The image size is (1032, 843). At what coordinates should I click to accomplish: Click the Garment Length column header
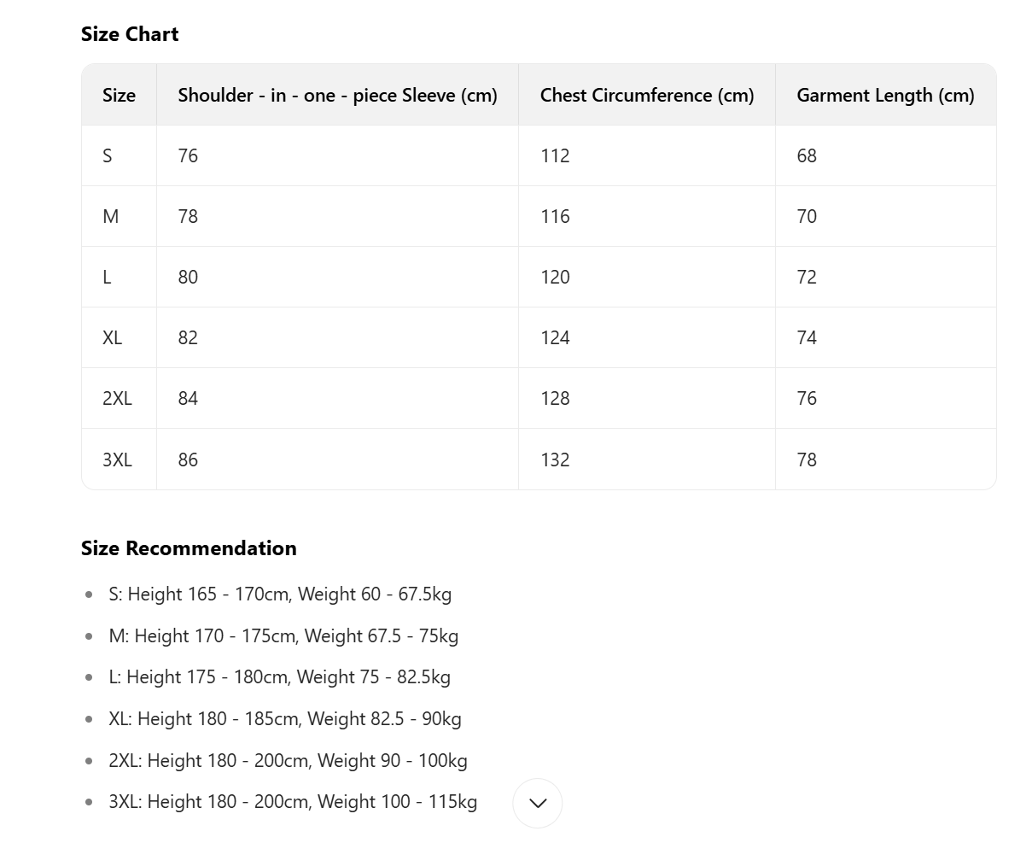pos(884,95)
